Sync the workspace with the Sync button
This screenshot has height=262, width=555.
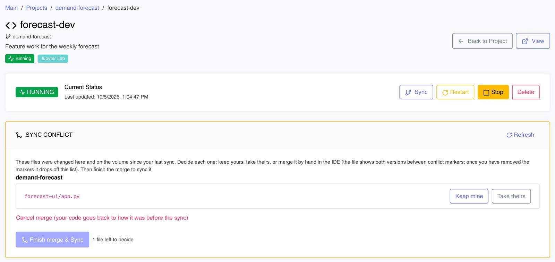[x=416, y=92]
